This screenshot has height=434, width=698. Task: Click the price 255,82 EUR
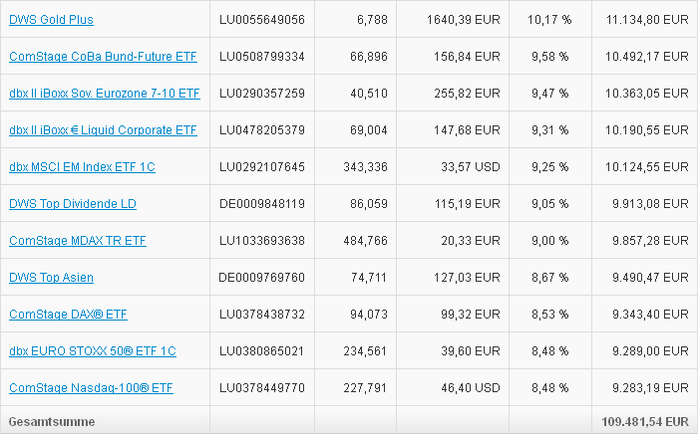[x=467, y=94]
